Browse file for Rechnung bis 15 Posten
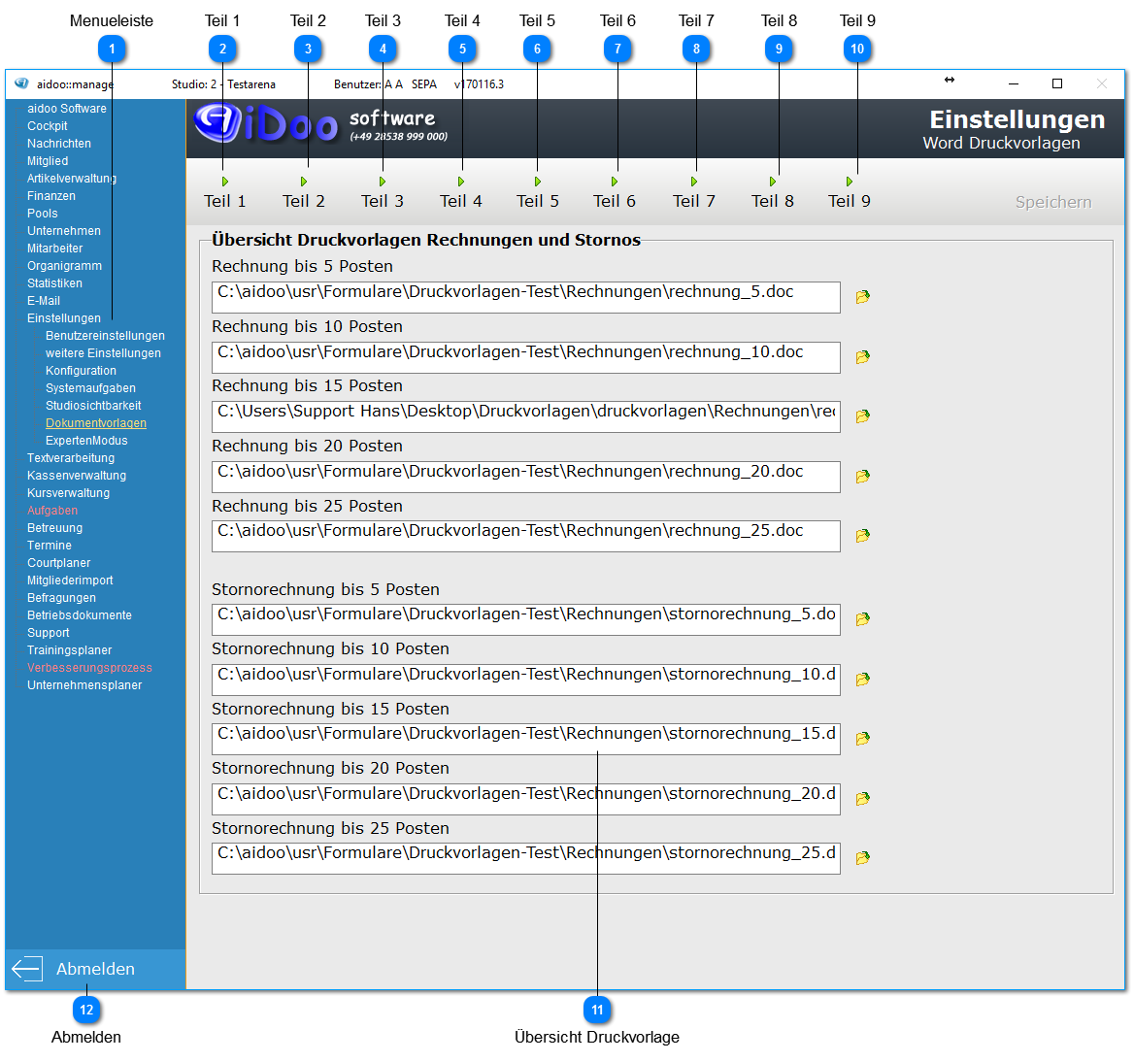This screenshot has height=1062, width=1134. 862,416
